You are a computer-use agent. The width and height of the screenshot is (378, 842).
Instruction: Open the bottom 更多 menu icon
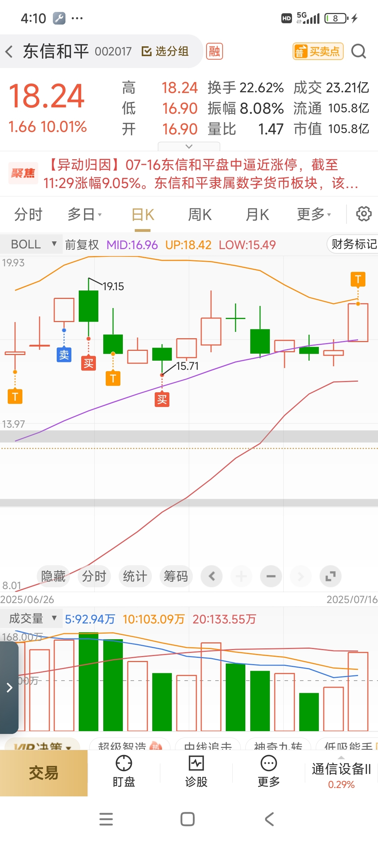269,772
